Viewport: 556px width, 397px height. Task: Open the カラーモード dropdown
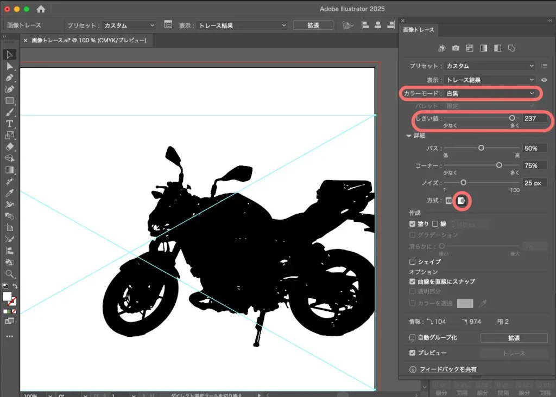pos(490,93)
